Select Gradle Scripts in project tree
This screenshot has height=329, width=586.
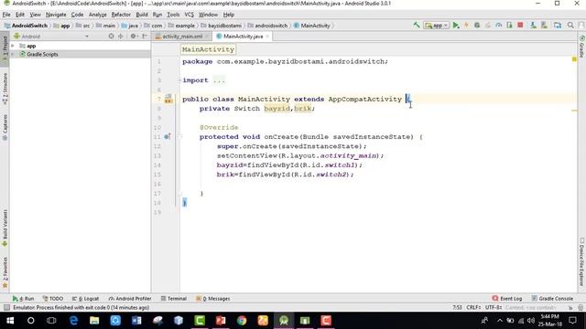(42, 55)
